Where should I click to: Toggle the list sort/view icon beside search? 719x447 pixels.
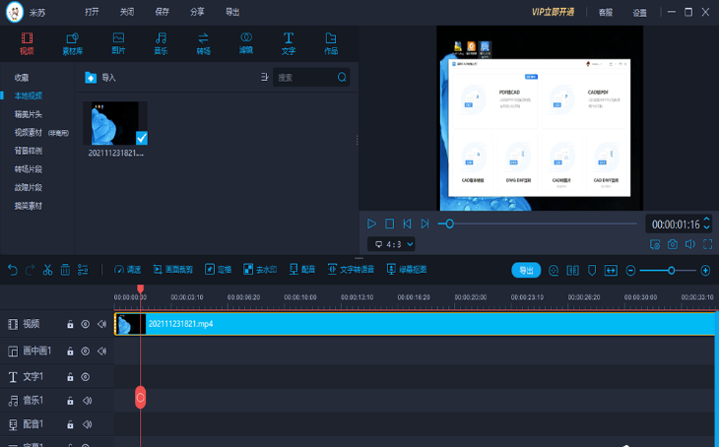click(265, 77)
